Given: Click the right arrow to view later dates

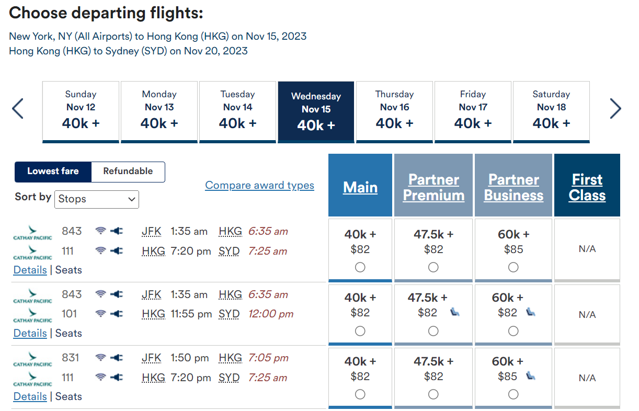Looking at the screenshot, I should coord(615,108).
